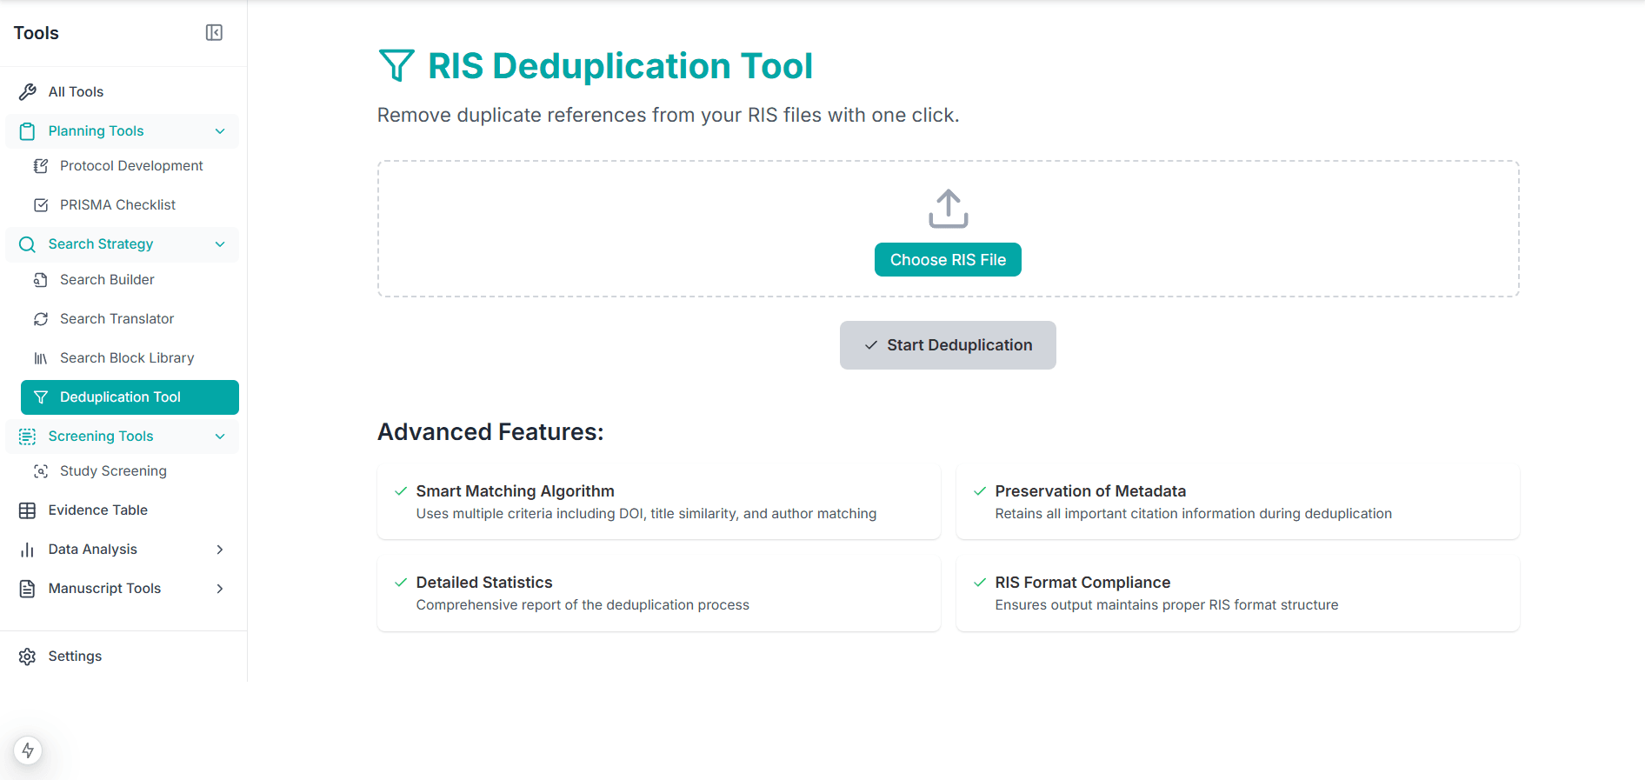This screenshot has height=780, width=1645.
Task: Select the Smart Matching Algorithm feature card
Action: click(658, 503)
